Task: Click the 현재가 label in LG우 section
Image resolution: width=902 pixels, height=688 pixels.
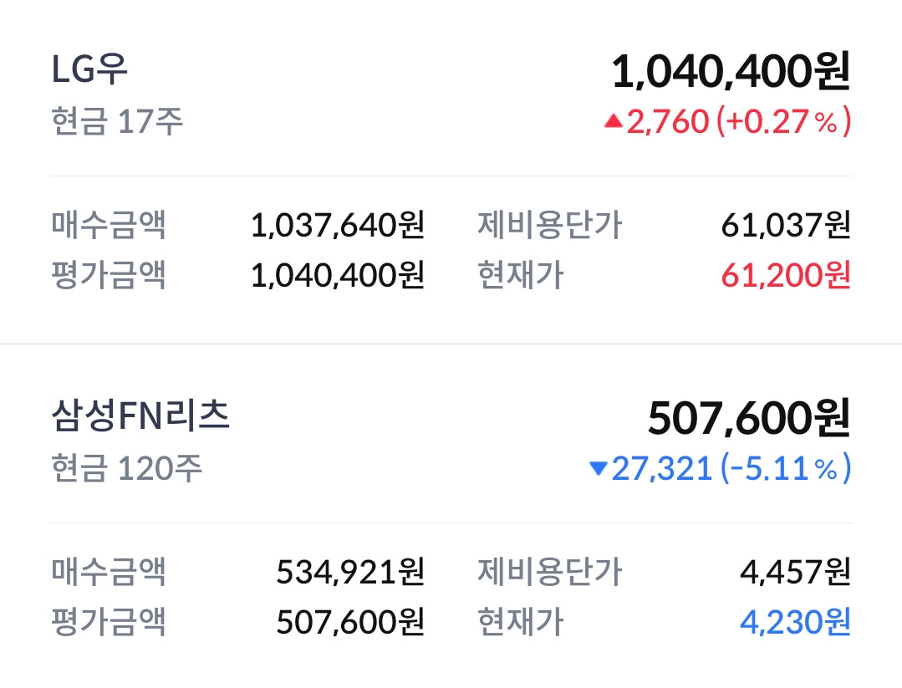Action: pyautogui.click(x=520, y=274)
